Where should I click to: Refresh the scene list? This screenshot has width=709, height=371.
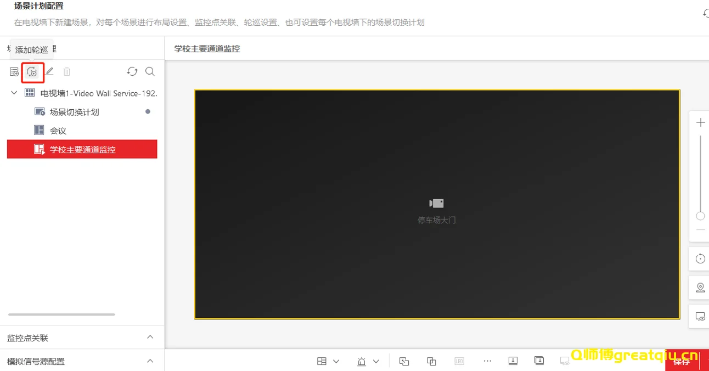coord(132,72)
